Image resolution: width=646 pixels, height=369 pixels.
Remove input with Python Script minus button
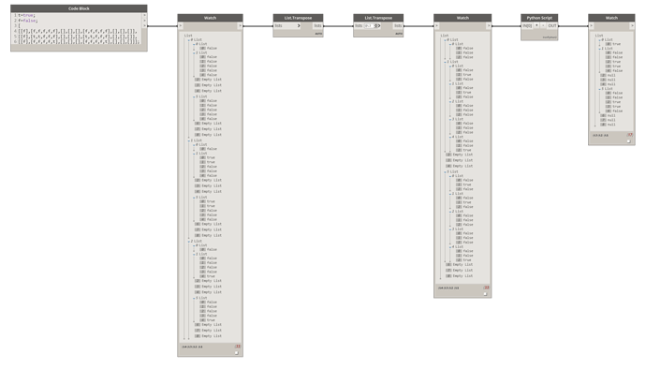[x=543, y=25]
